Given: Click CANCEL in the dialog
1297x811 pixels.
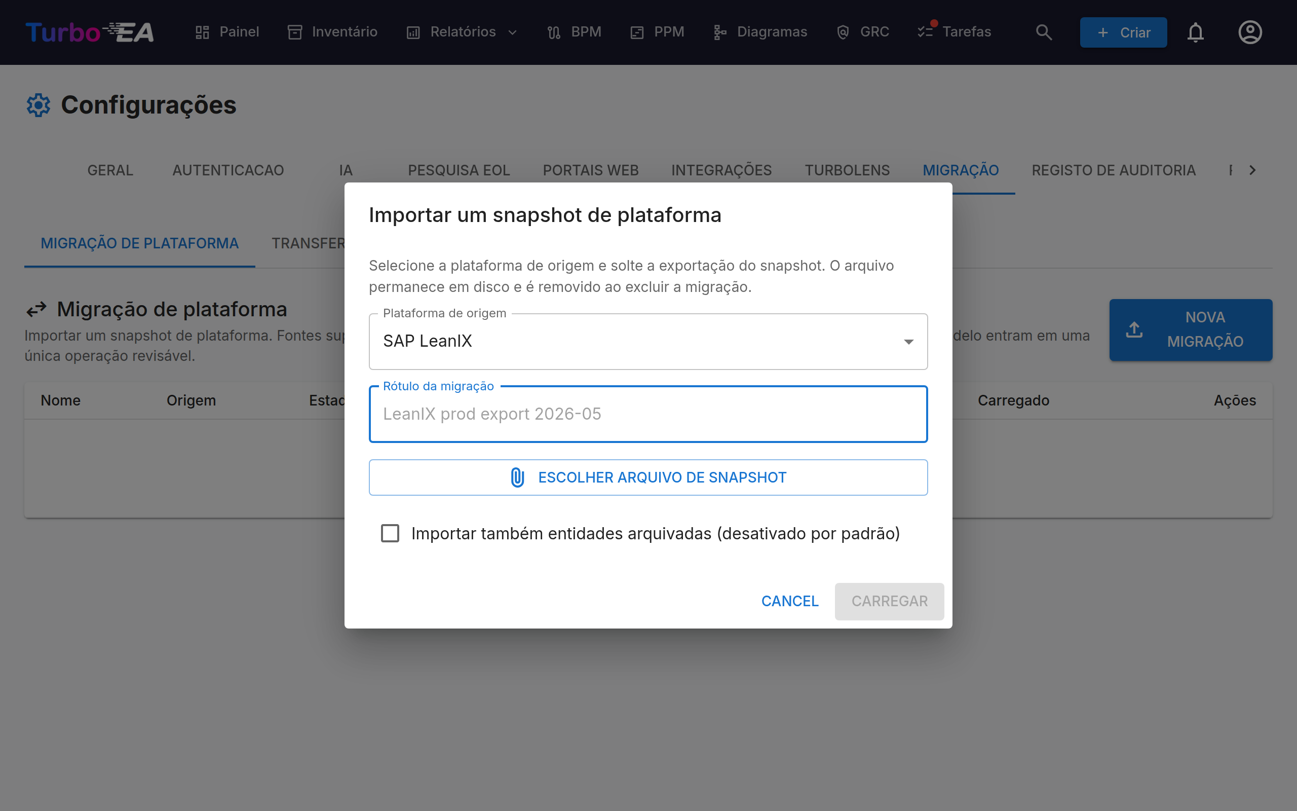Looking at the screenshot, I should [790, 601].
